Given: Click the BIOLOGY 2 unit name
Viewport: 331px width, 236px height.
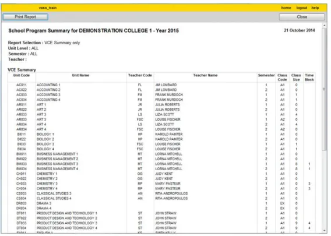Looking at the screenshot, I should 45,139.
